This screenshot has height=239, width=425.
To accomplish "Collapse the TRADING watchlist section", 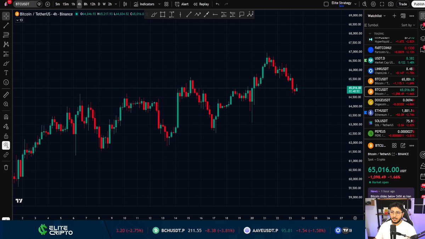I will point(370,34).
